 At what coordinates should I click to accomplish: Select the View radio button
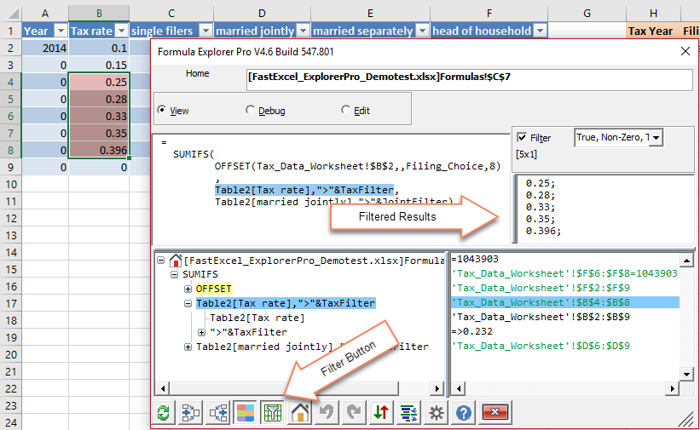point(162,110)
